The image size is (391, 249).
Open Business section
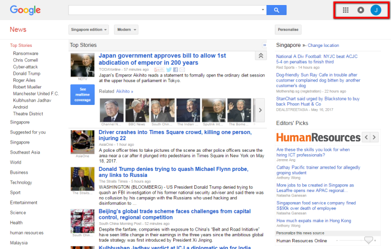19,173
